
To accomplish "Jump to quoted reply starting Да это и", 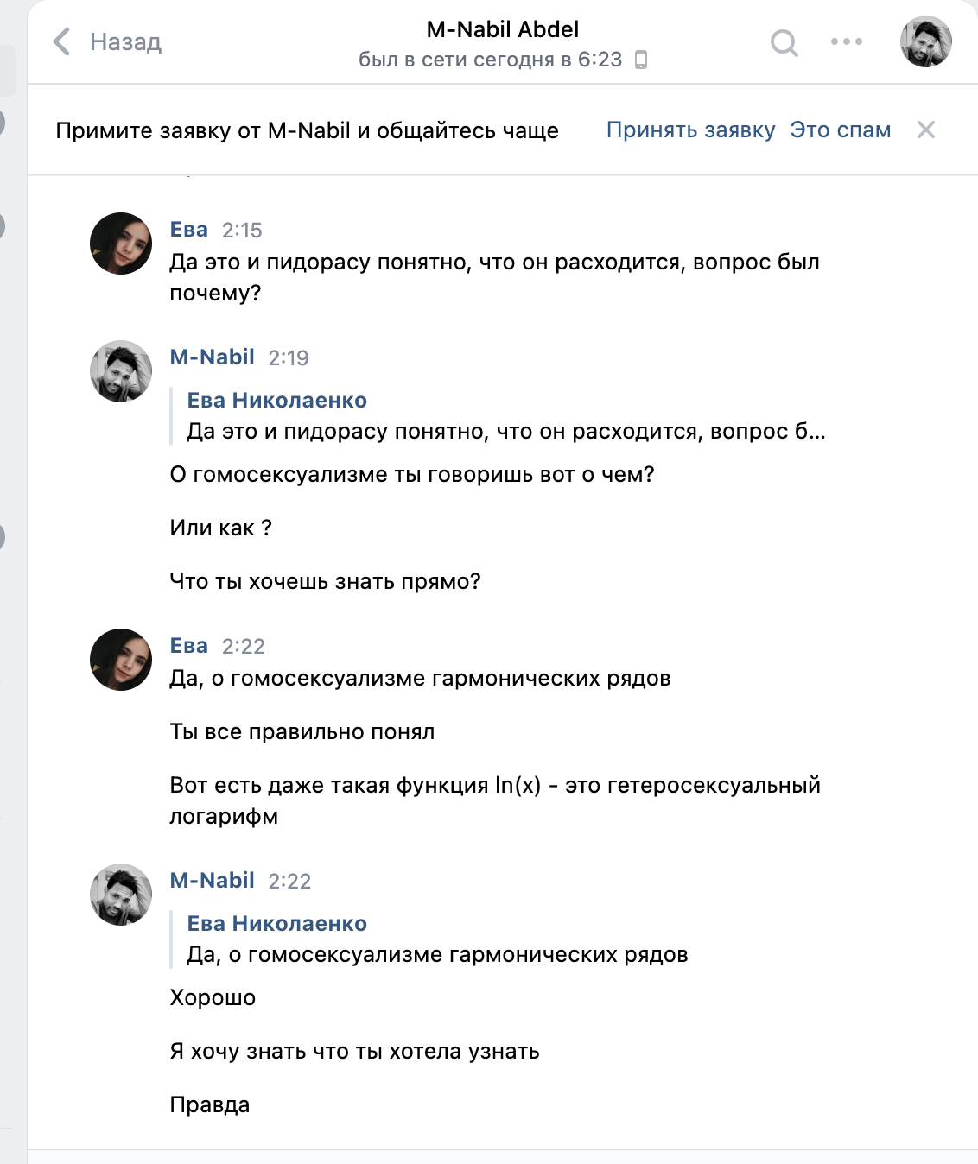I will coord(505,431).
